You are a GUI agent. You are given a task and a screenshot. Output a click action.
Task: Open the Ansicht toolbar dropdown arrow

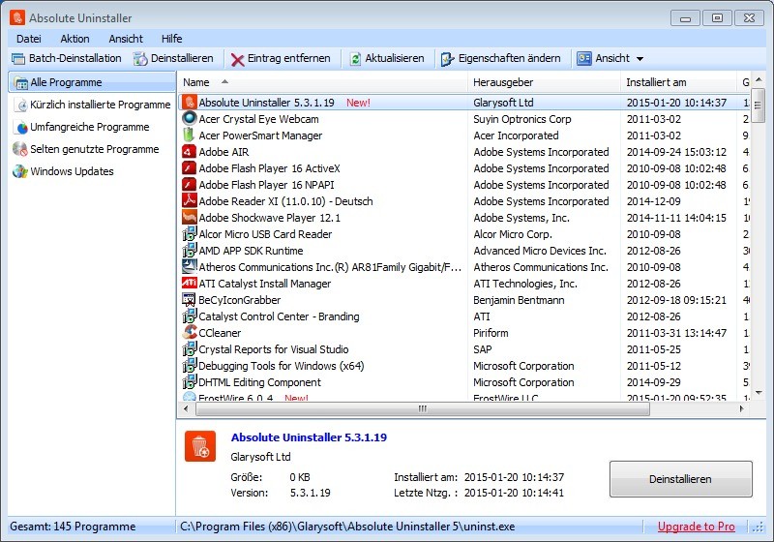640,59
